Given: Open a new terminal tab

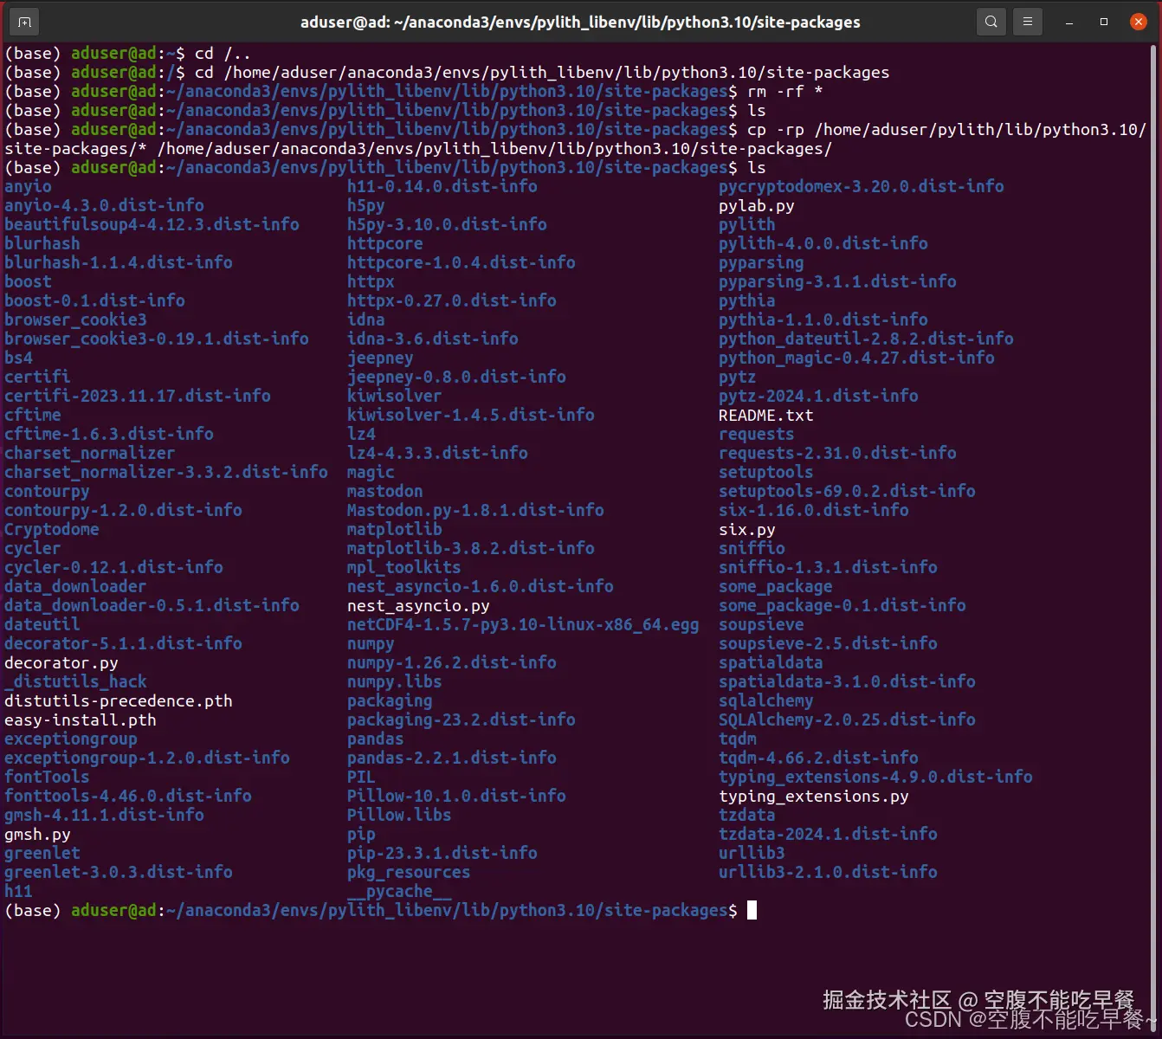Looking at the screenshot, I should 24,22.
